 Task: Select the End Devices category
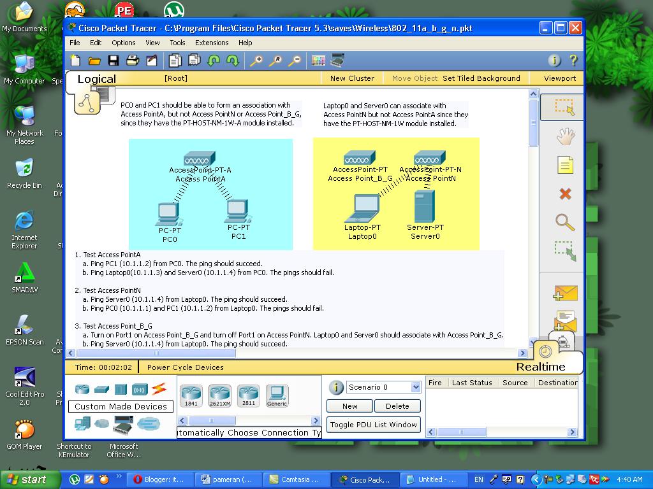click(x=82, y=423)
